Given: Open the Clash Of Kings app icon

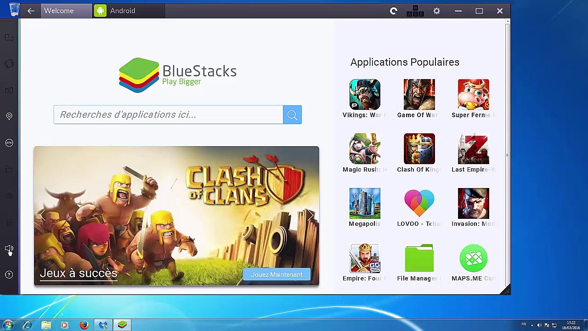Looking at the screenshot, I should click(x=419, y=149).
